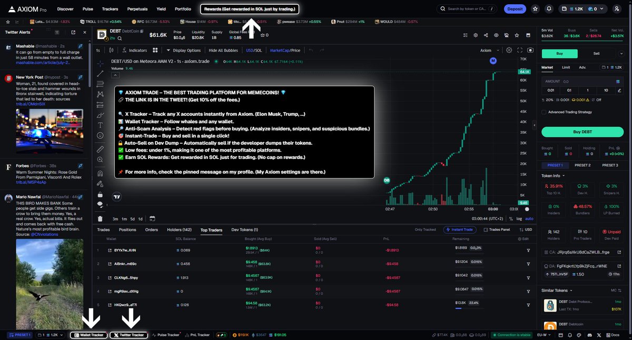The width and height of the screenshot is (632, 340).
Task: Select the Text drawing tool
Action: click(100, 125)
